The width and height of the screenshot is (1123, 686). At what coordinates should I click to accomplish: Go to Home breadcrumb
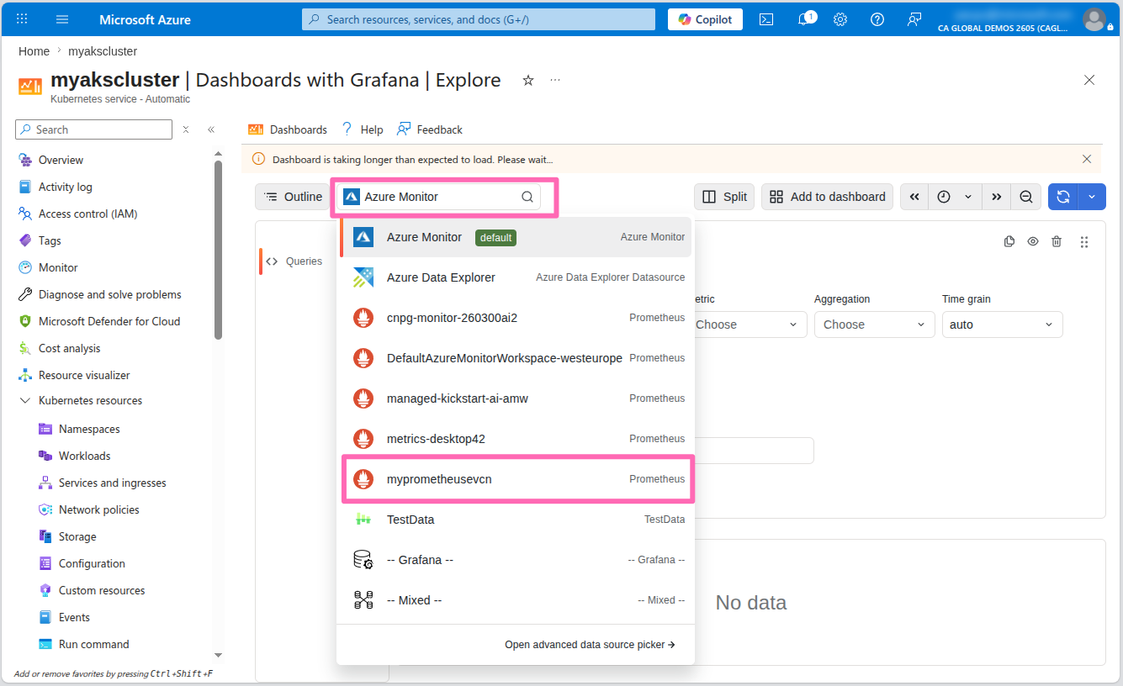coord(34,51)
